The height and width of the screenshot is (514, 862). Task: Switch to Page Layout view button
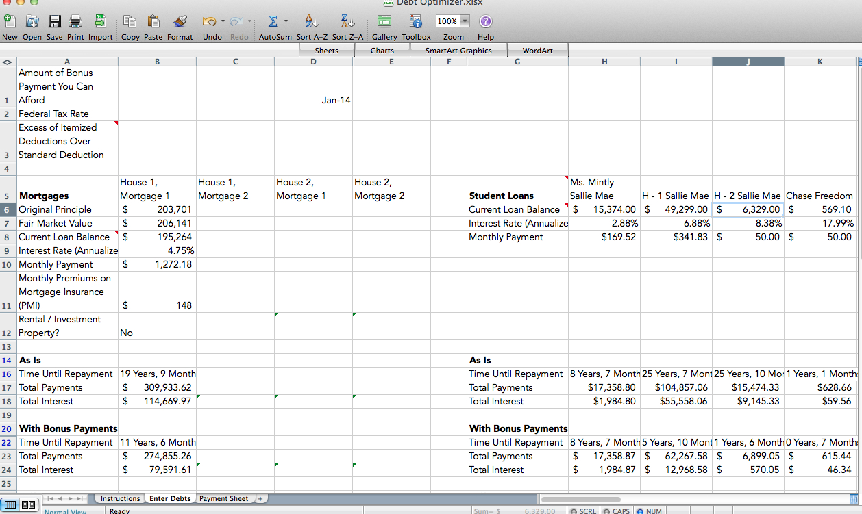pyautogui.click(x=29, y=505)
